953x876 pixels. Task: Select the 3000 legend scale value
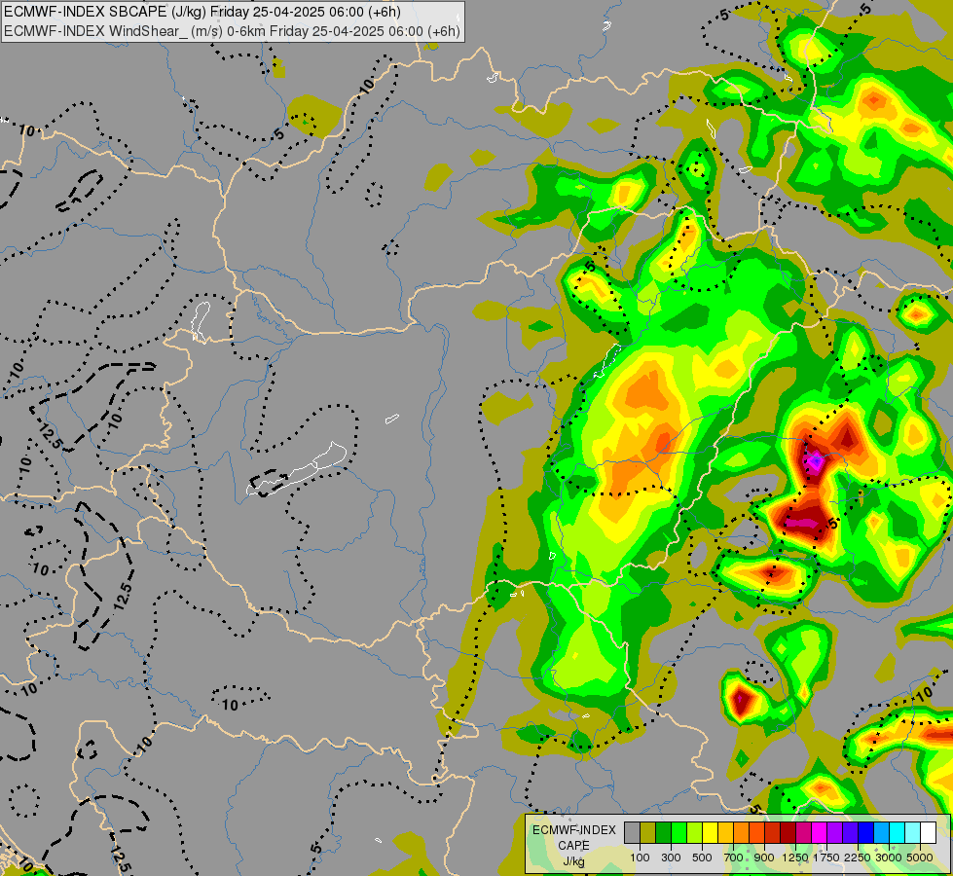coord(889,858)
